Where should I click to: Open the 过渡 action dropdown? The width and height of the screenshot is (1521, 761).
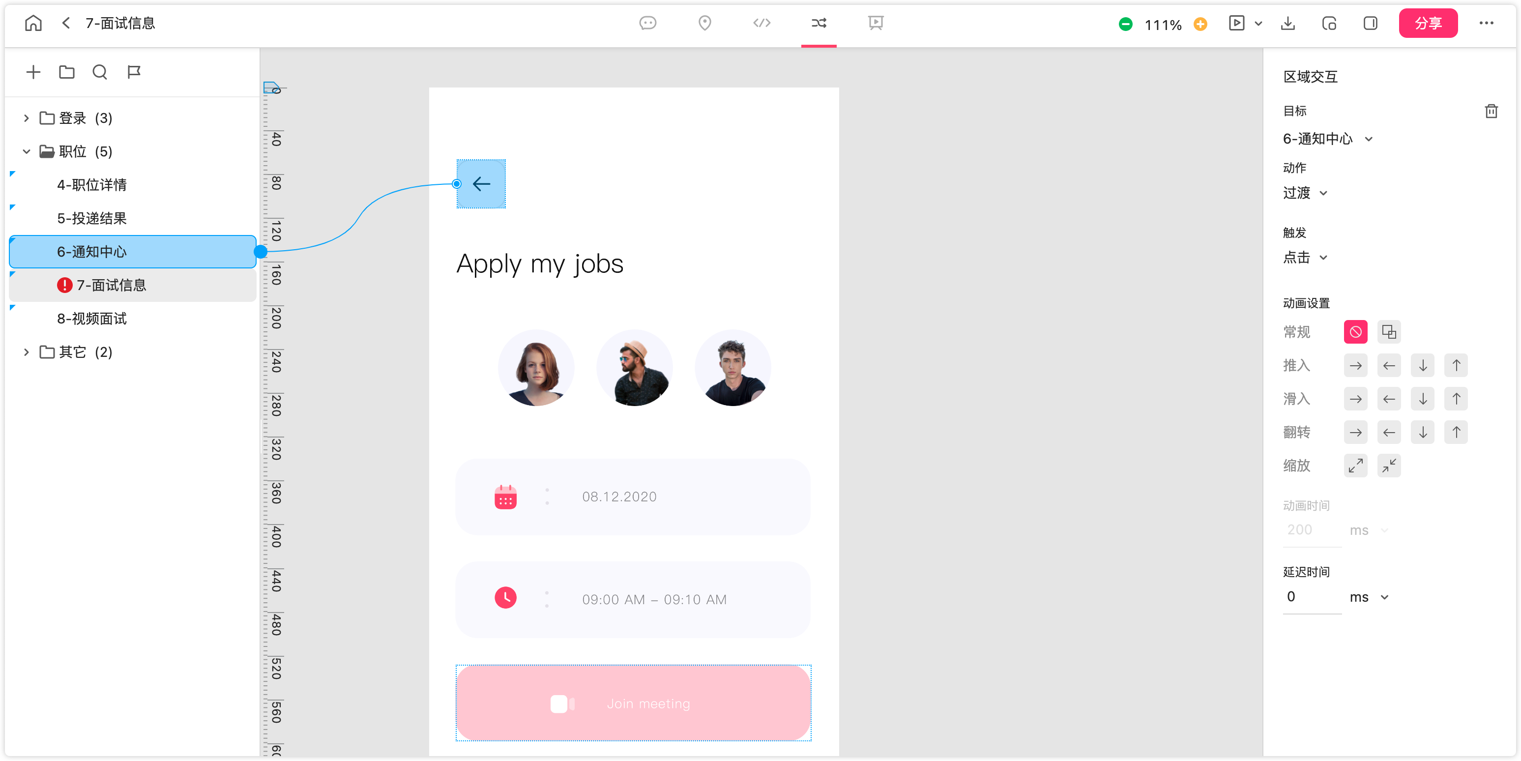[1305, 193]
